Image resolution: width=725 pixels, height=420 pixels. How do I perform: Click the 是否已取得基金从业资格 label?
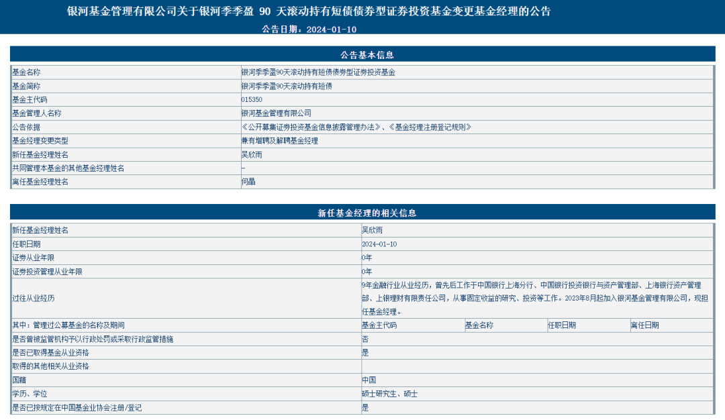click(50, 352)
